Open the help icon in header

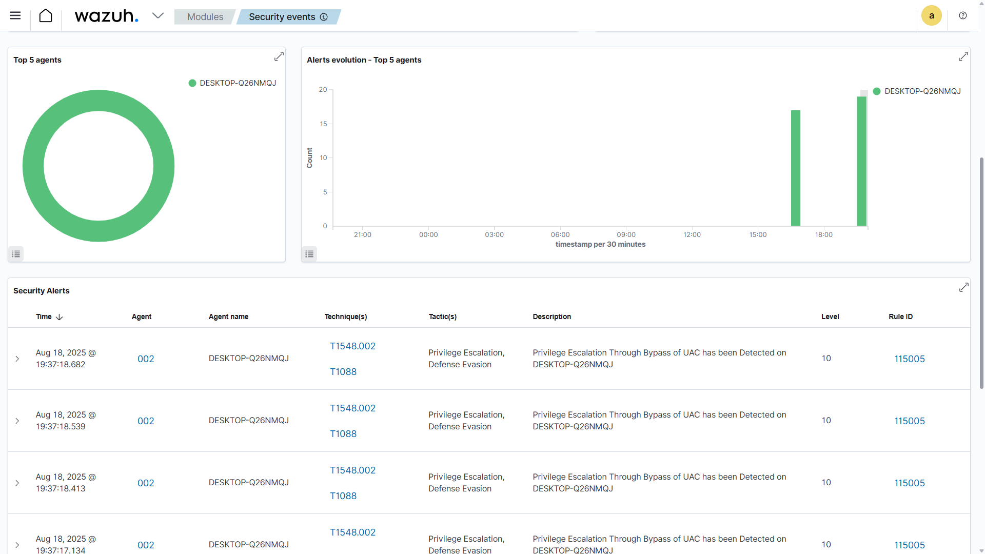point(963,15)
